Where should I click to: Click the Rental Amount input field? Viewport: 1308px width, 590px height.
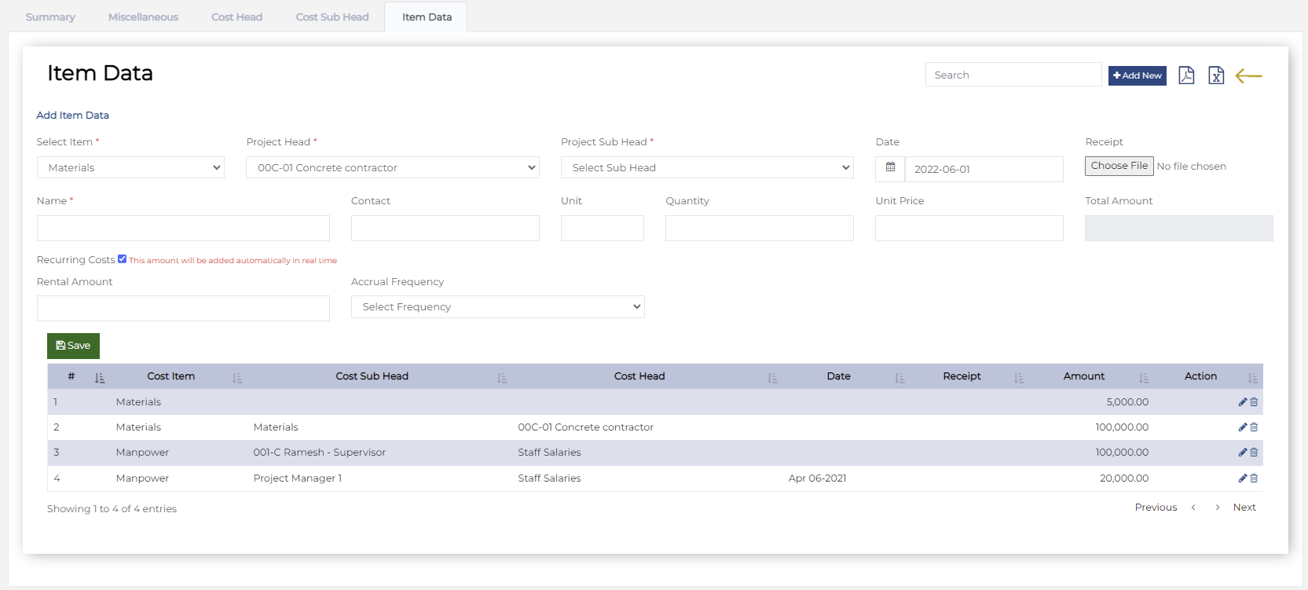tap(183, 308)
